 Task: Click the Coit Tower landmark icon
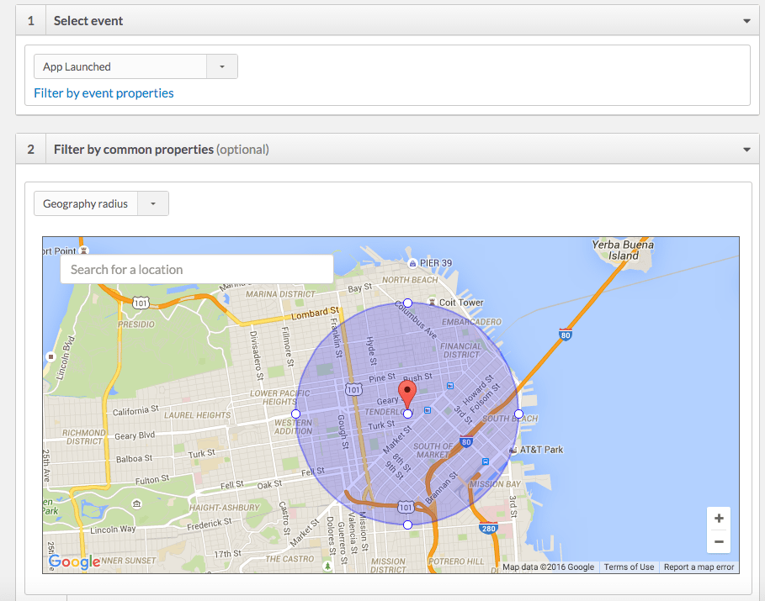[x=431, y=302]
